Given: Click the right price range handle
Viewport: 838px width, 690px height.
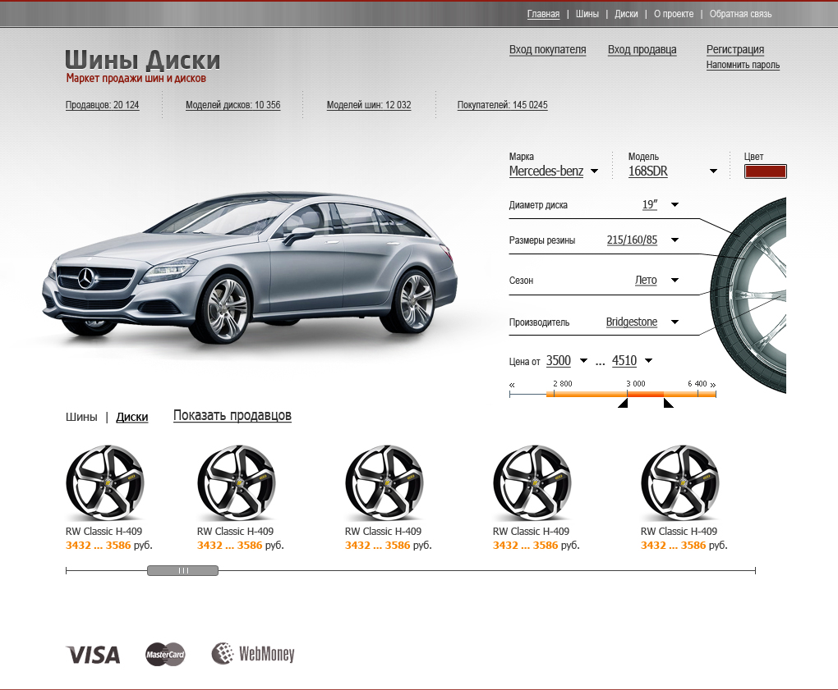Looking at the screenshot, I should 668,403.
